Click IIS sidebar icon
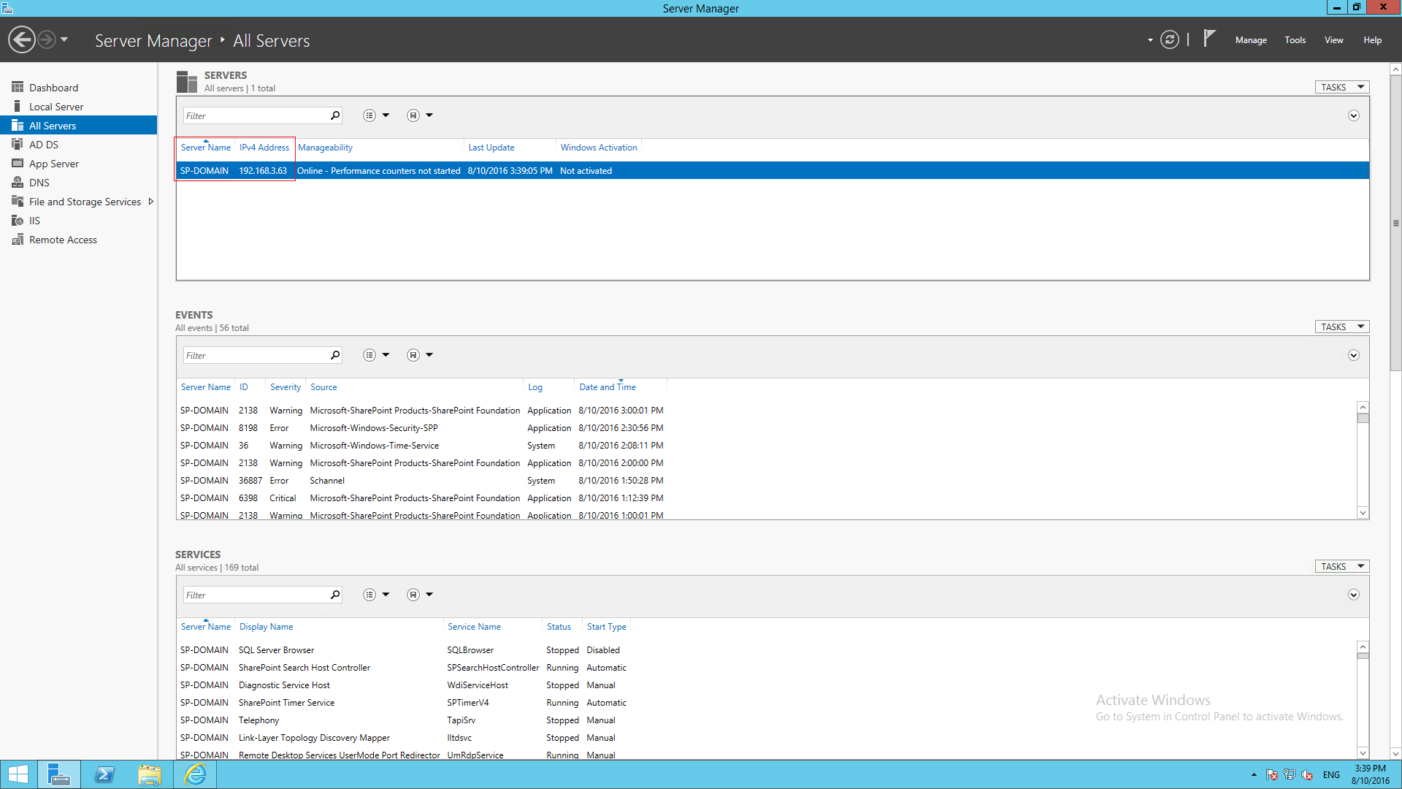Screen dimensions: 1402x789 [x=18, y=220]
